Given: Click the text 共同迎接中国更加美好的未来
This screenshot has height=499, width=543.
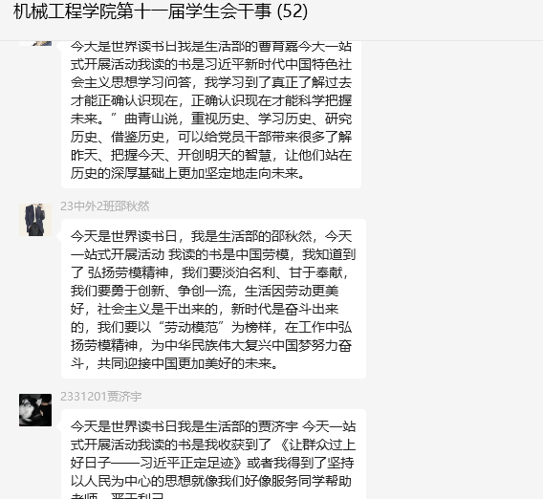Looking at the screenshot, I should (187, 363).
